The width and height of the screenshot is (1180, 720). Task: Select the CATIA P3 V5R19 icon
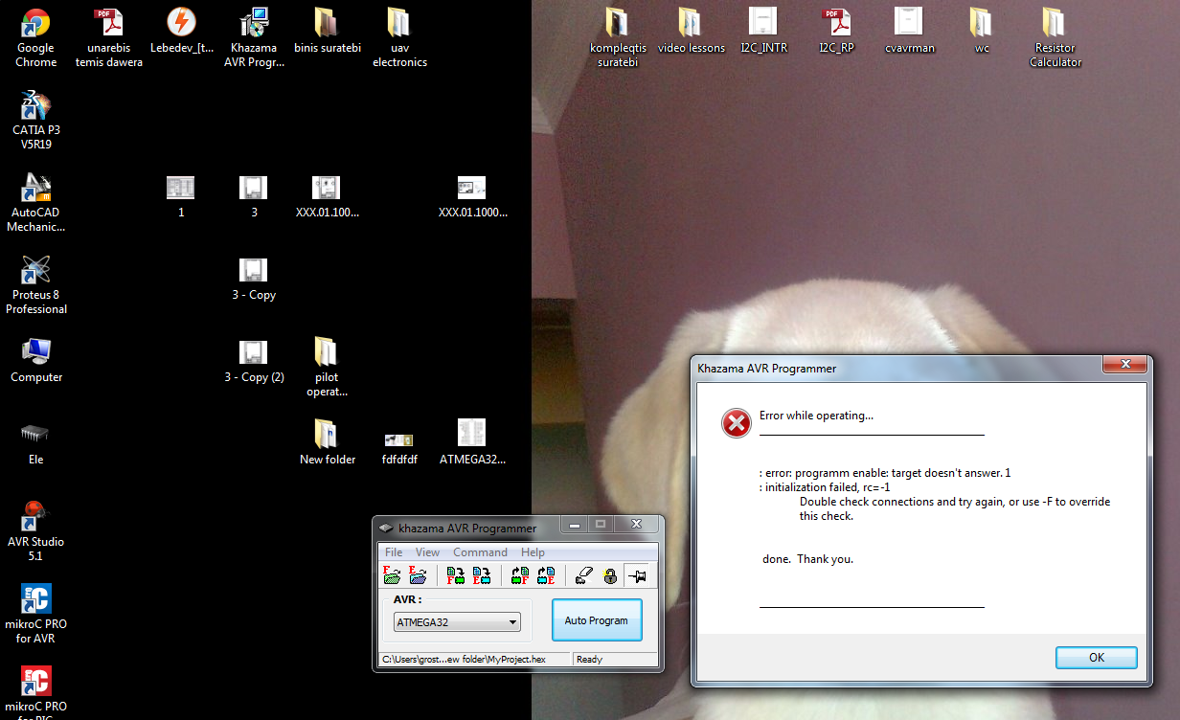35,121
